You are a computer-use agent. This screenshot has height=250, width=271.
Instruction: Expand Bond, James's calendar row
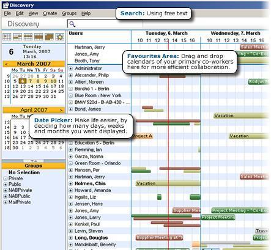coord(70,109)
